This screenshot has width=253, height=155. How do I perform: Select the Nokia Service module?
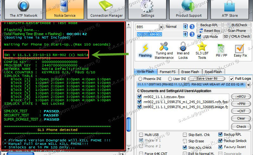[x=65, y=9]
